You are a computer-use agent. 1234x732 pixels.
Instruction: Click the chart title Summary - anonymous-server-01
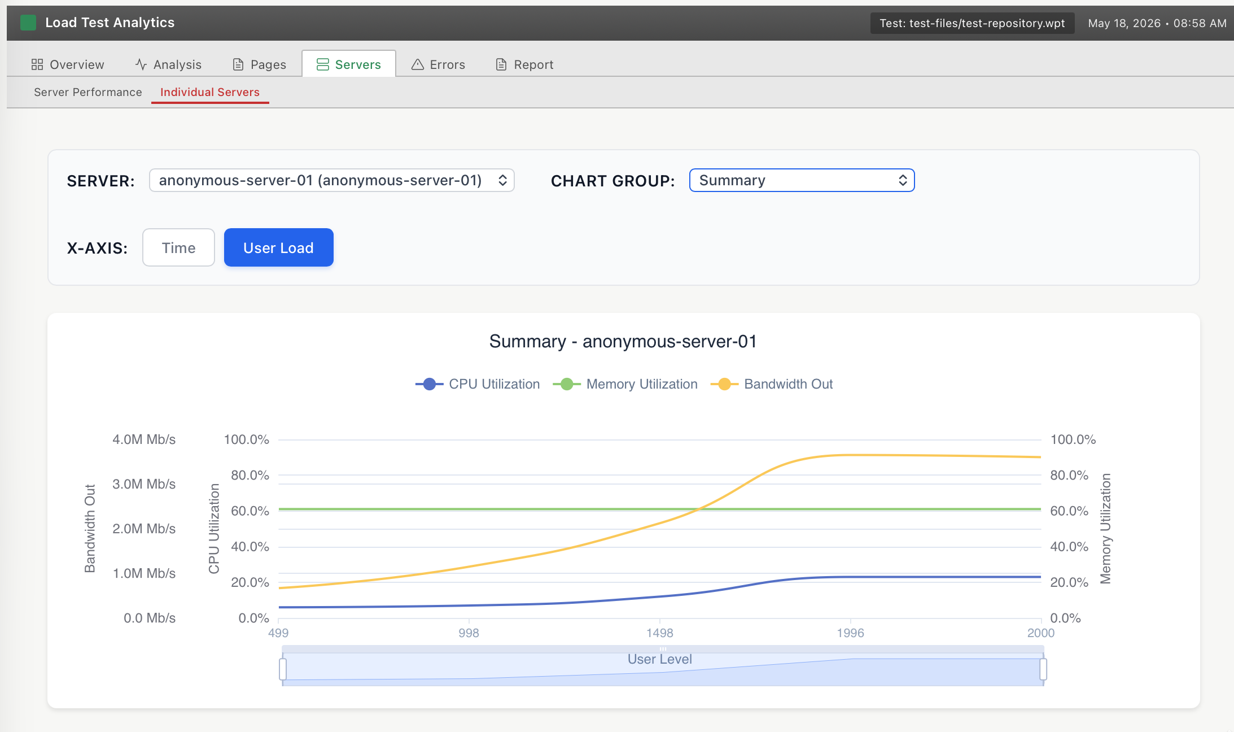pos(623,341)
